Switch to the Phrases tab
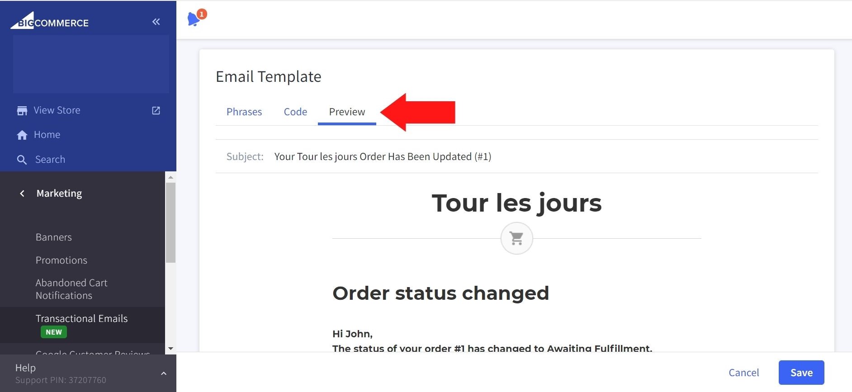Screen dimensions: 852x392 244,112
